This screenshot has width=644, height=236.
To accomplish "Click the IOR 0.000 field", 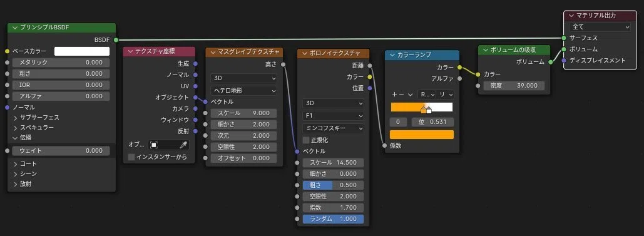I will [x=61, y=85].
